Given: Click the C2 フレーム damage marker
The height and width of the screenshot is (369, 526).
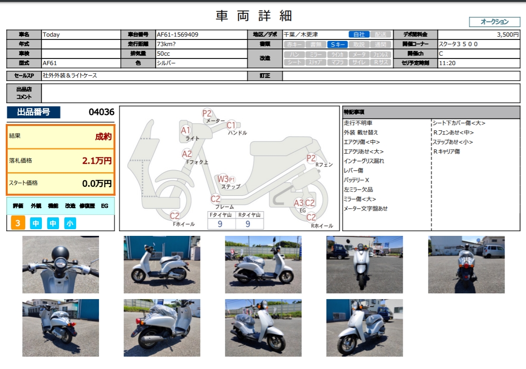Looking at the screenshot, I should [215, 199].
